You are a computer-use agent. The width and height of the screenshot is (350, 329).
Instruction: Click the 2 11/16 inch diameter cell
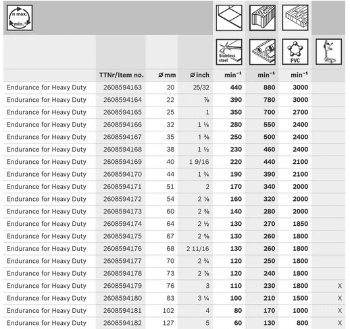(x=198, y=249)
